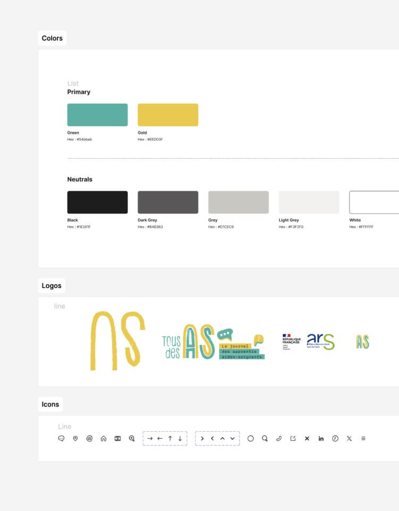Click the search magnifier icon
Screen dimensions: 399x511
click(x=265, y=438)
